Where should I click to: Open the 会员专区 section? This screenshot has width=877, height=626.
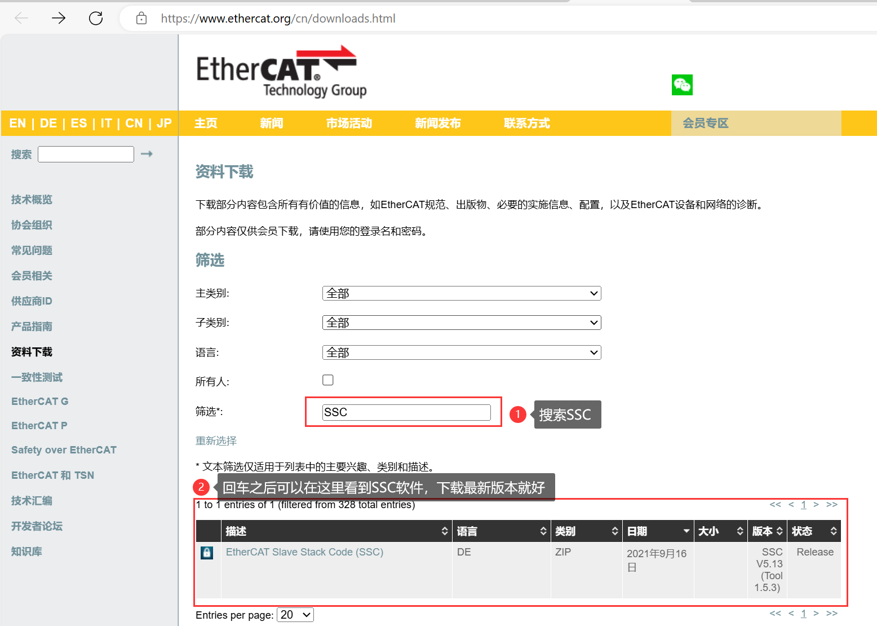(705, 123)
